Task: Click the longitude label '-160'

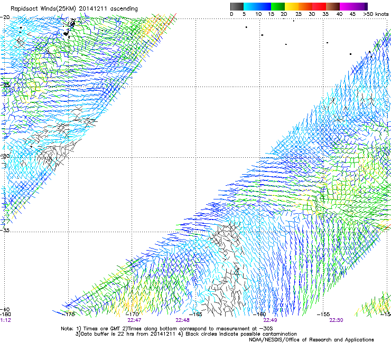Action: pyautogui.click(x=259, y=315)
